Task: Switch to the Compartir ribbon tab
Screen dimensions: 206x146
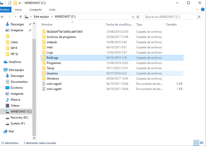Action: pyautogui.click(x=35, y=10)
